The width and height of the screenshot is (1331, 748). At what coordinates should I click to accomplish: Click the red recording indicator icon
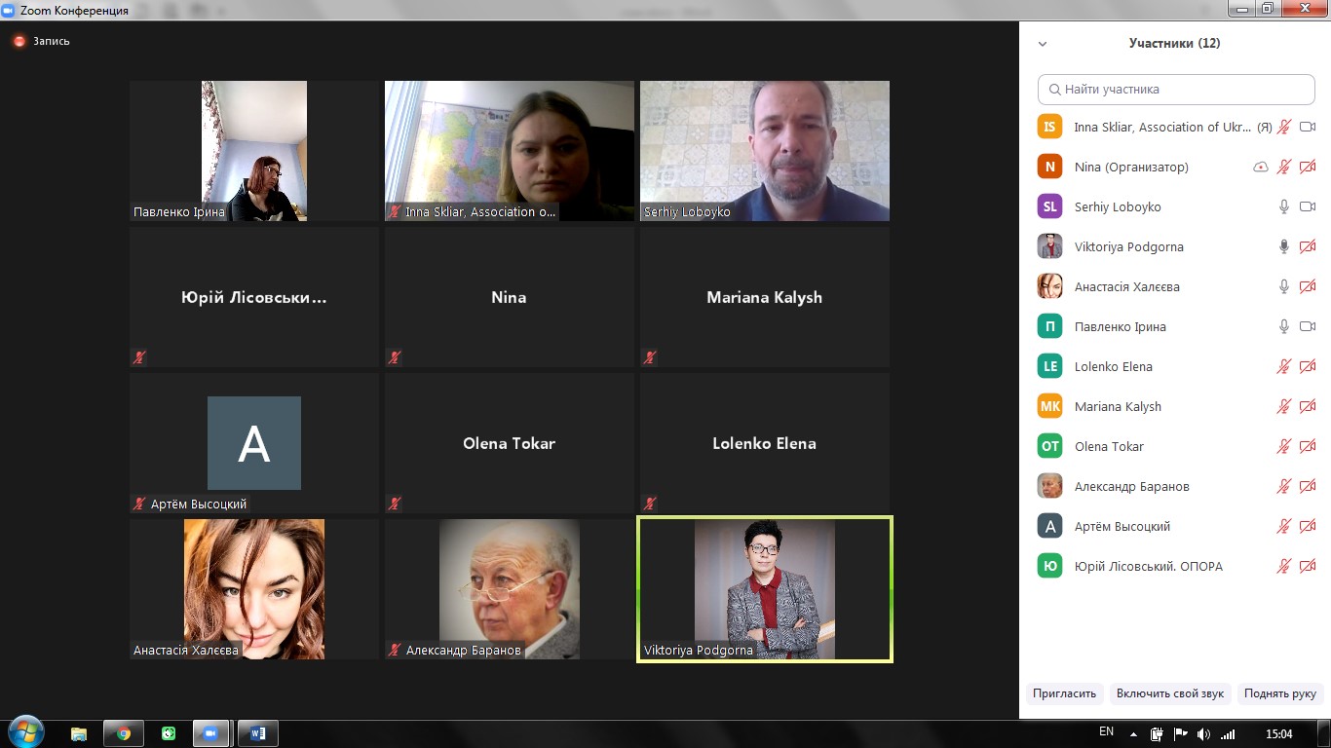[x=19, y=42]
